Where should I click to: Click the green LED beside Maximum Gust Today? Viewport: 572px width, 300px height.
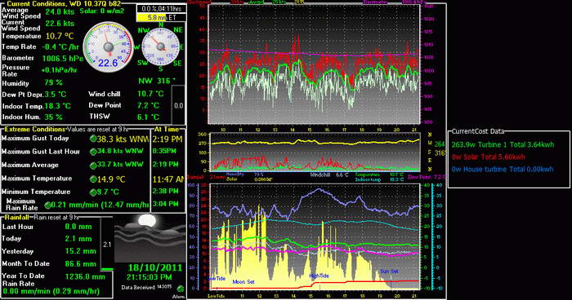tap(93, 139)
